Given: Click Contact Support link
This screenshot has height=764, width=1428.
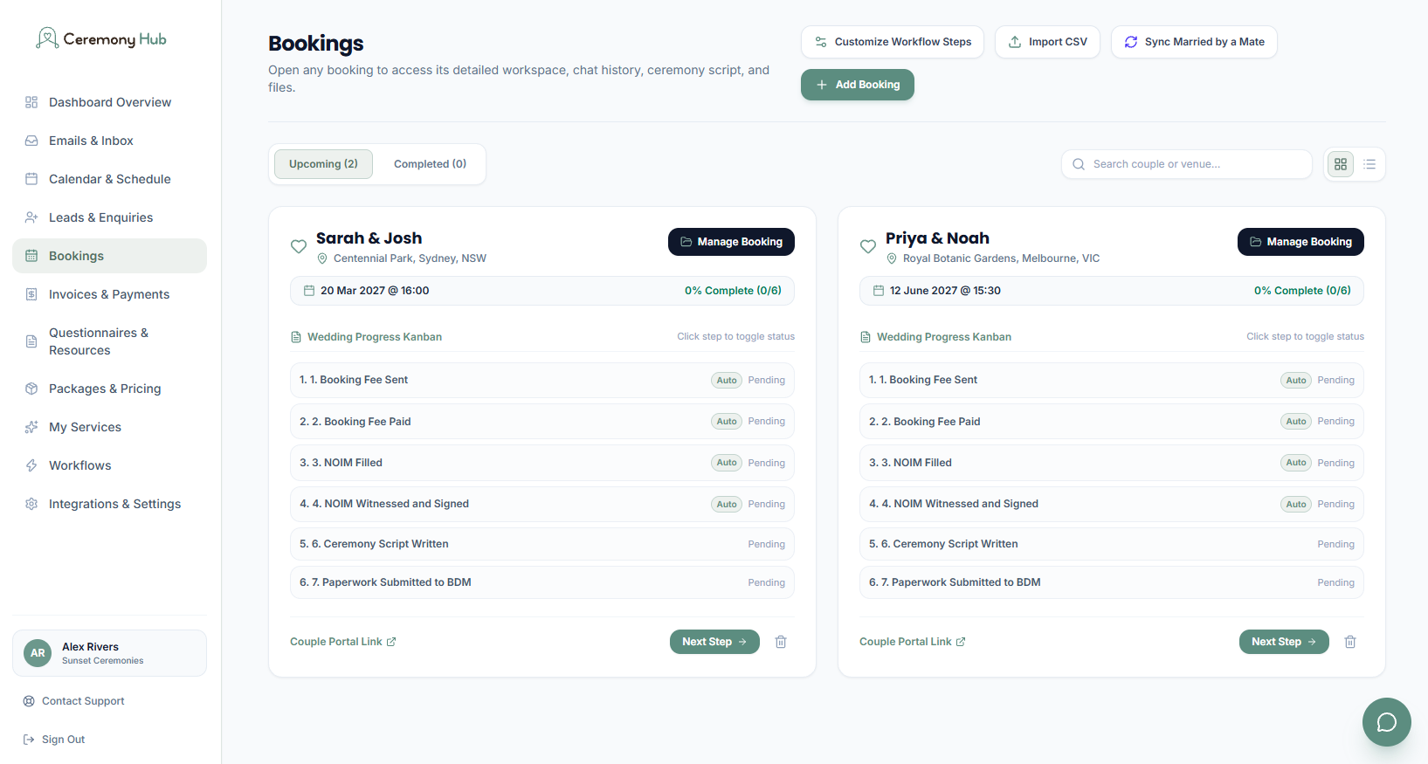Looking at the screenshot, I should (x=74, y=701).
